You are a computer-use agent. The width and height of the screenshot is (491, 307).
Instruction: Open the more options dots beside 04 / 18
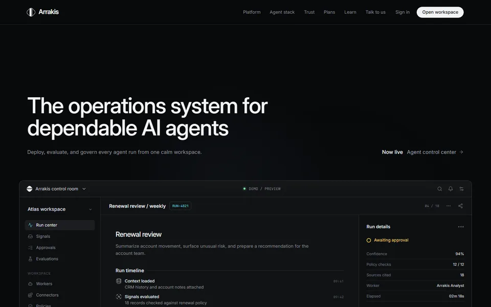(449, 206)
